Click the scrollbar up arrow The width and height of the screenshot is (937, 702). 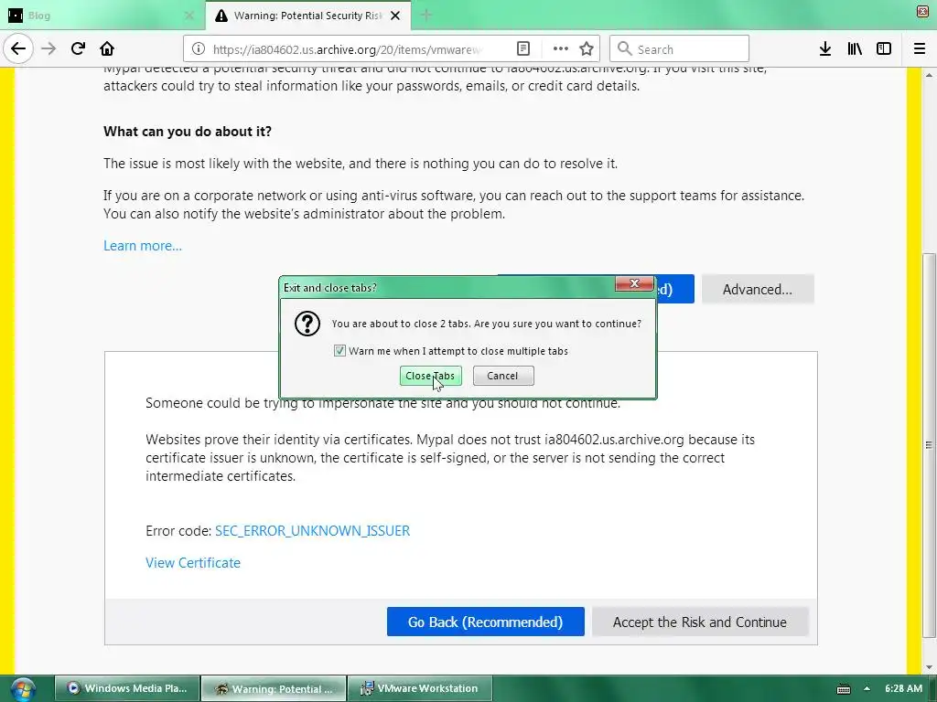(x=929, y=75)
